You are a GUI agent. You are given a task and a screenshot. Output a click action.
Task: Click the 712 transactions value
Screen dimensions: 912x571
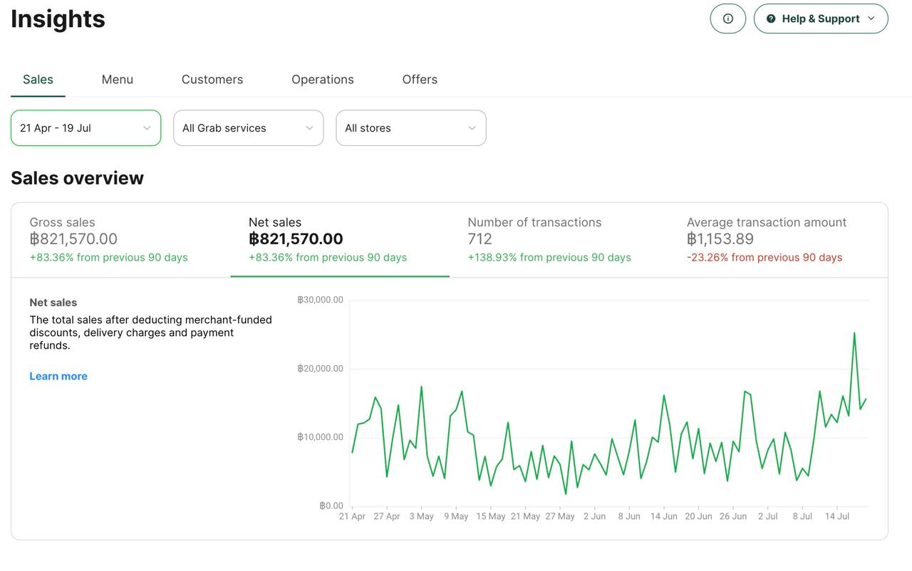coord(480,239)
